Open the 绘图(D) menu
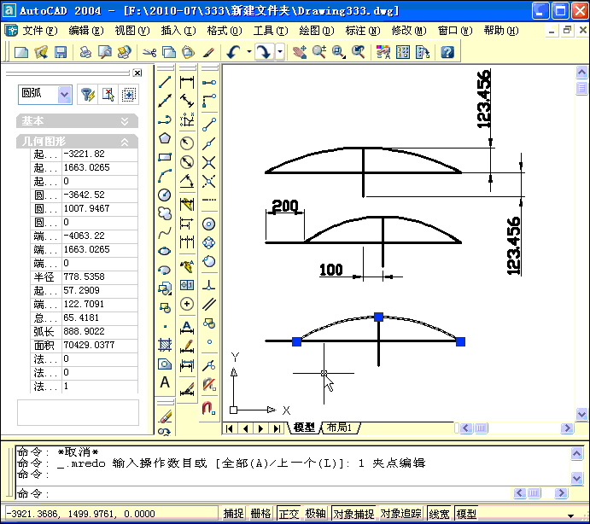590x524 pixels. [317, 31]
